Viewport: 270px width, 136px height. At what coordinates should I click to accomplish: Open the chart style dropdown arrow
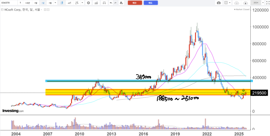pos(82,3)
